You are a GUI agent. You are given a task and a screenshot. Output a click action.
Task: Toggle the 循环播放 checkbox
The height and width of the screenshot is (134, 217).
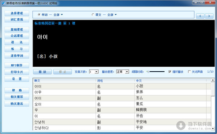[x=170, y=72]
